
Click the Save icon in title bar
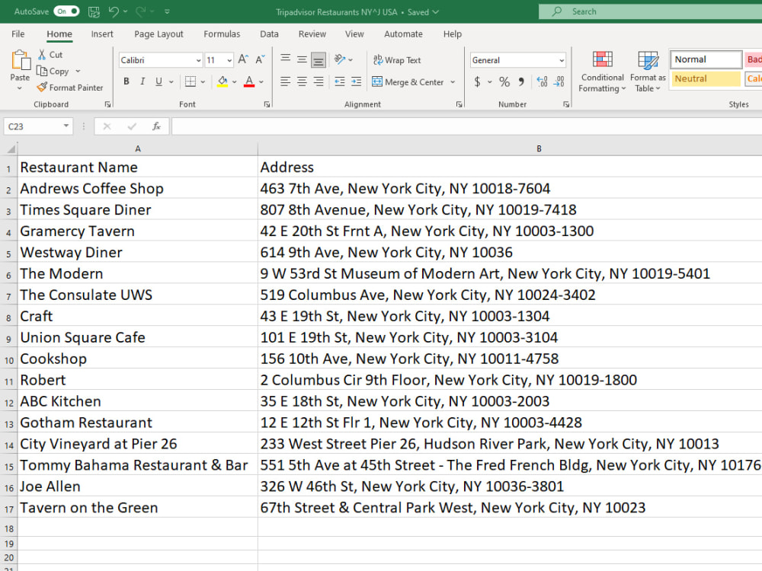coord(94,11)
